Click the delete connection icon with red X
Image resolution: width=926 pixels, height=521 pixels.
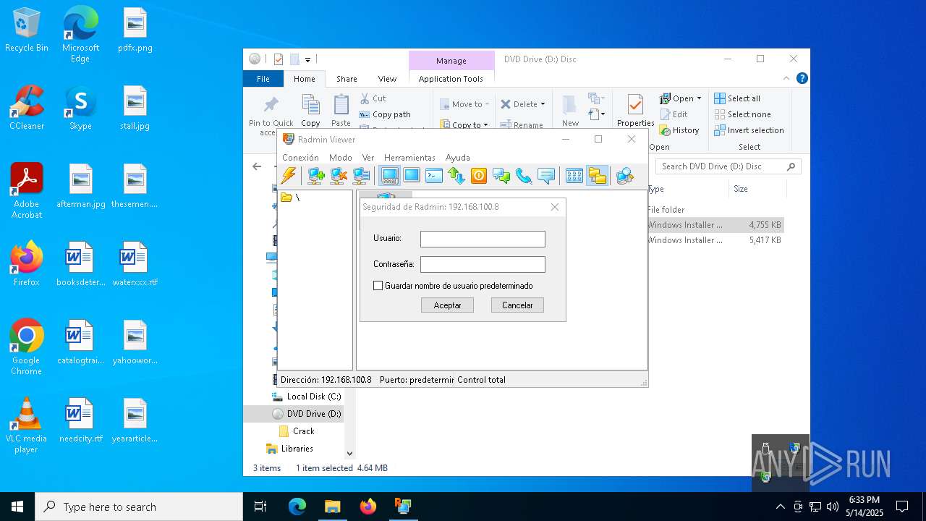(339, 176)
